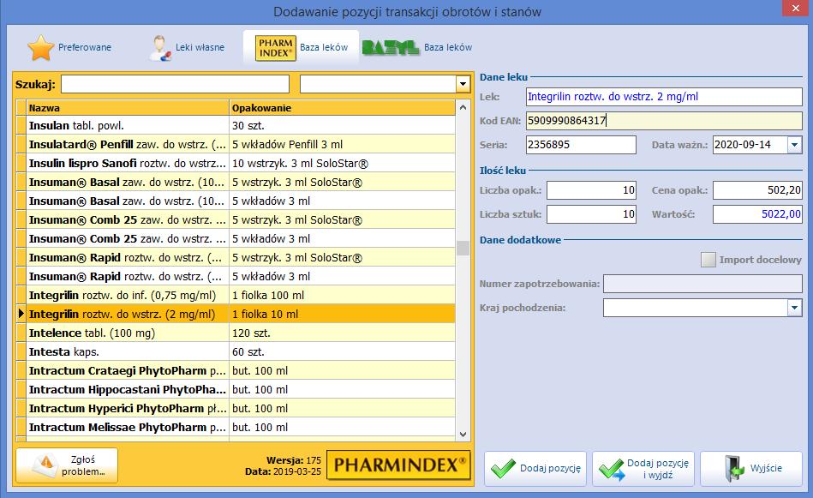Click the Kod EAN input field
This screenshot has height=498, width=813.
coord(664,120)
